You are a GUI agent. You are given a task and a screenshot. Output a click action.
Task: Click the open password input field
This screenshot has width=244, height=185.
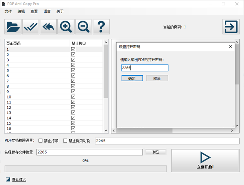tap(145, 68)
